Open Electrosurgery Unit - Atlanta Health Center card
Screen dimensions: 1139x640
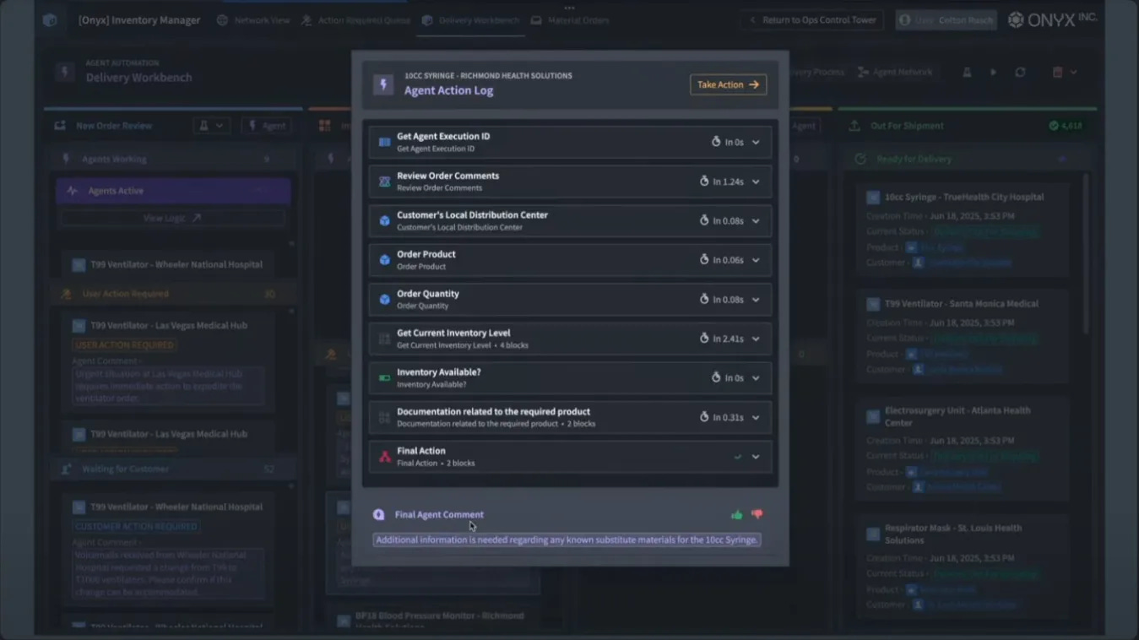[963, 450]
